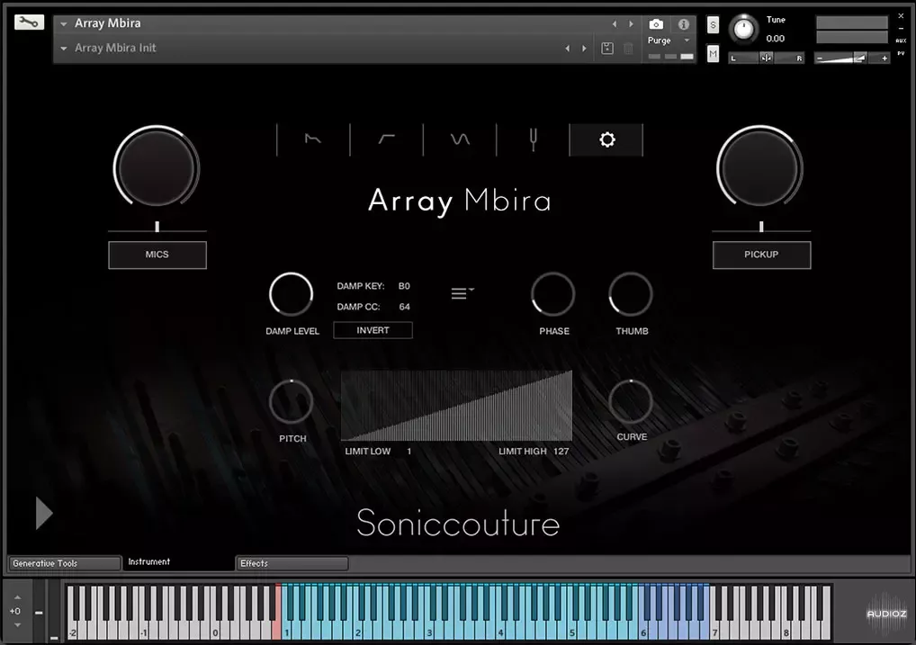Increase volume with the plus button
The image size is (916, 645).
pos(885,58)
